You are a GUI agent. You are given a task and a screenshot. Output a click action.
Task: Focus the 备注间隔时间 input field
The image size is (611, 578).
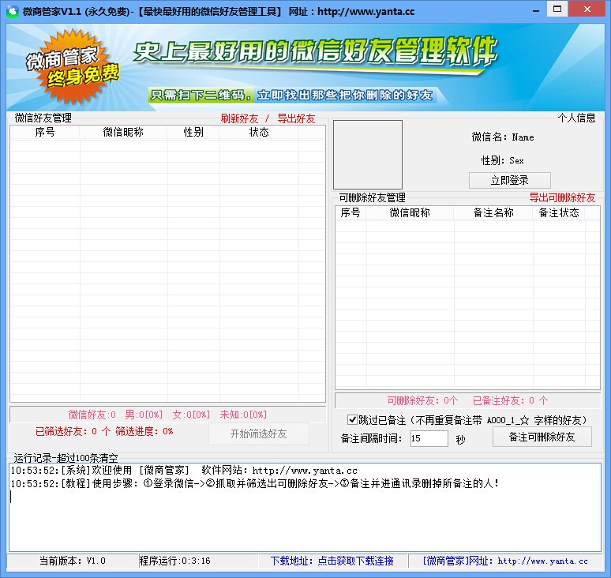pos(429,438)
